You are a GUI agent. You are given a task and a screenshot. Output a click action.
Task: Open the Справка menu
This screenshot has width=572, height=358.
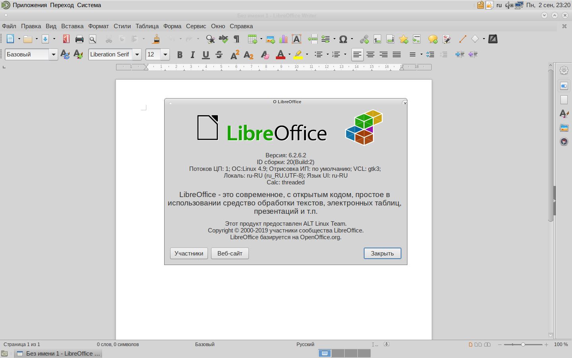(x=241, y=26)
